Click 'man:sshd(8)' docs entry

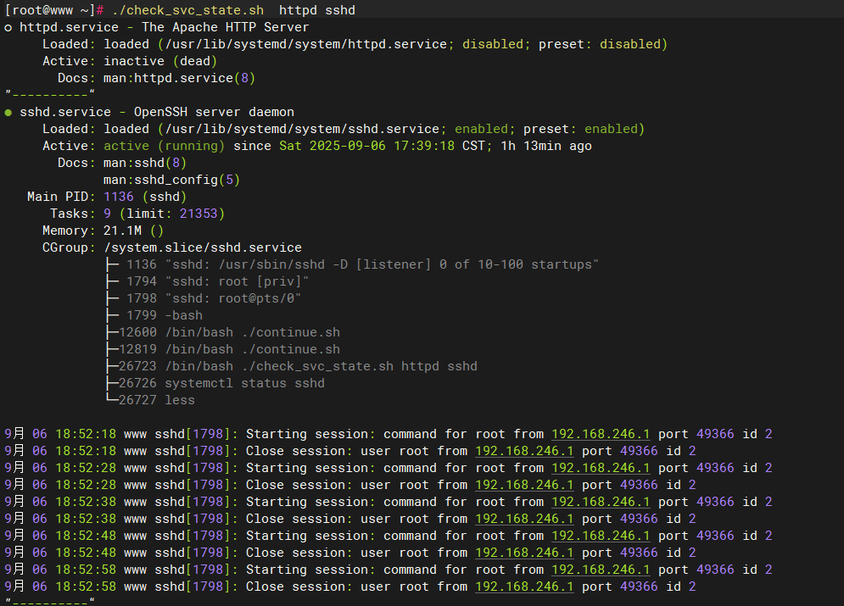145,163
